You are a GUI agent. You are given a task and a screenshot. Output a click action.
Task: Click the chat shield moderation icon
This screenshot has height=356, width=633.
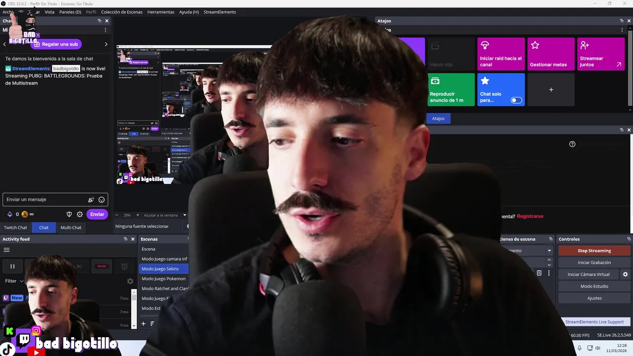pos(69,214)
